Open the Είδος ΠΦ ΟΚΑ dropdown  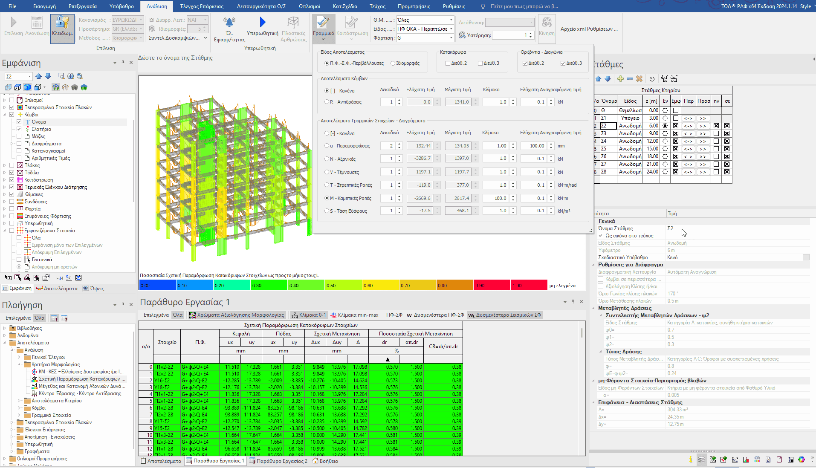point(451,29)
